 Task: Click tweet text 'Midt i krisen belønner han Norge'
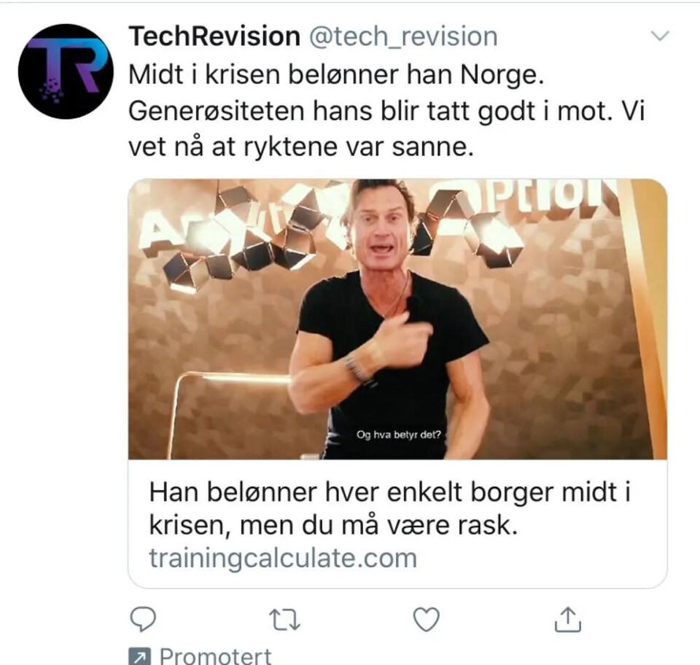pyautogui.click(x=336, y=74)
